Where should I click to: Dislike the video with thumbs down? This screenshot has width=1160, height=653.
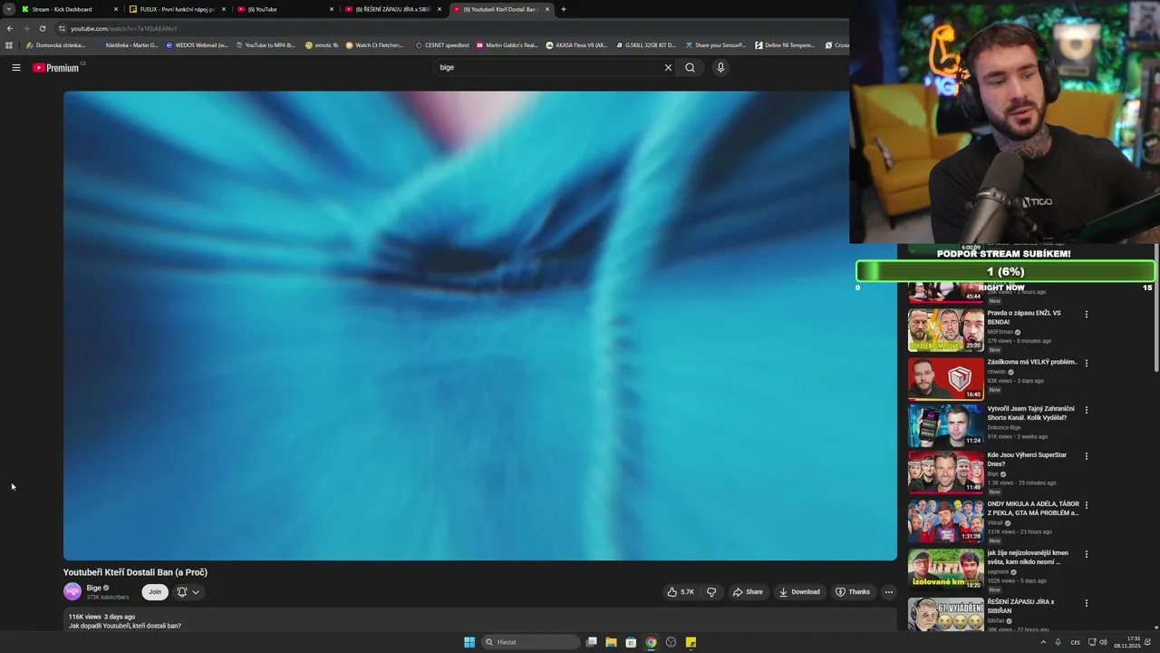tap(711, 592)
